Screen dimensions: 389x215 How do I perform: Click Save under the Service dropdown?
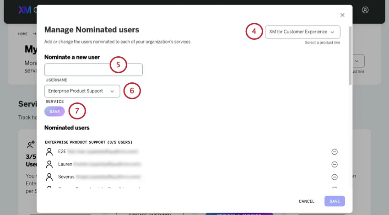coord(54,112)
